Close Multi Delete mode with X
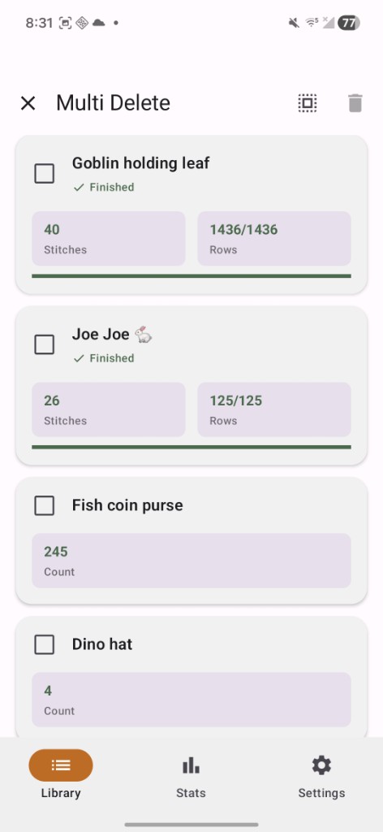The width and height of the screenshot is (383, 832). [28, 103]
